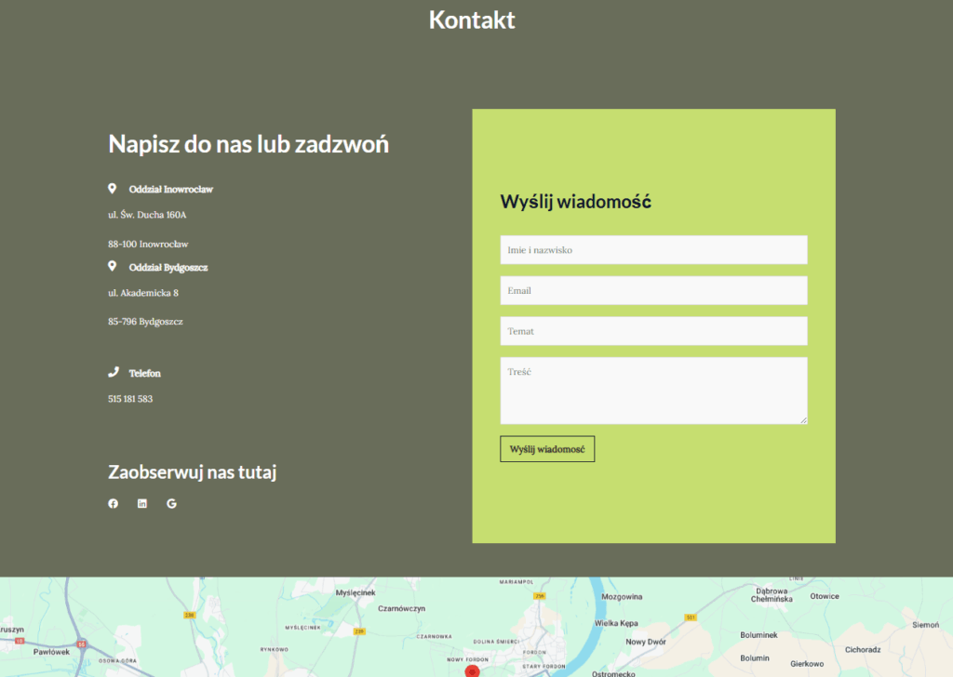Open the Facebook social icon
Image resolution: width=953 pixels, height=677 pixels.
[114, 504]
